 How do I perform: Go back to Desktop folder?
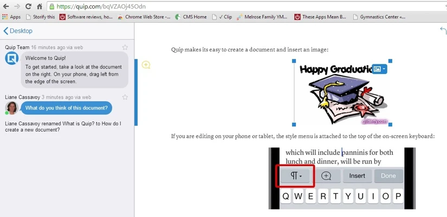[x=18, y=31]
